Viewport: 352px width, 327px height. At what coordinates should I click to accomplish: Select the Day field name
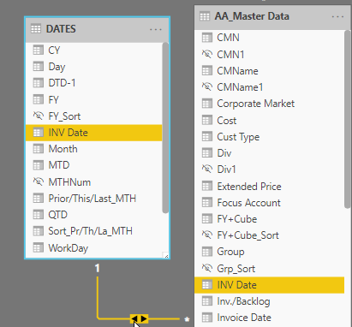click(57, 67)
